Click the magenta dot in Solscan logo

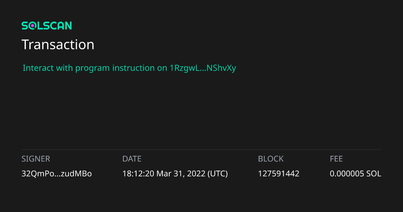33,26
